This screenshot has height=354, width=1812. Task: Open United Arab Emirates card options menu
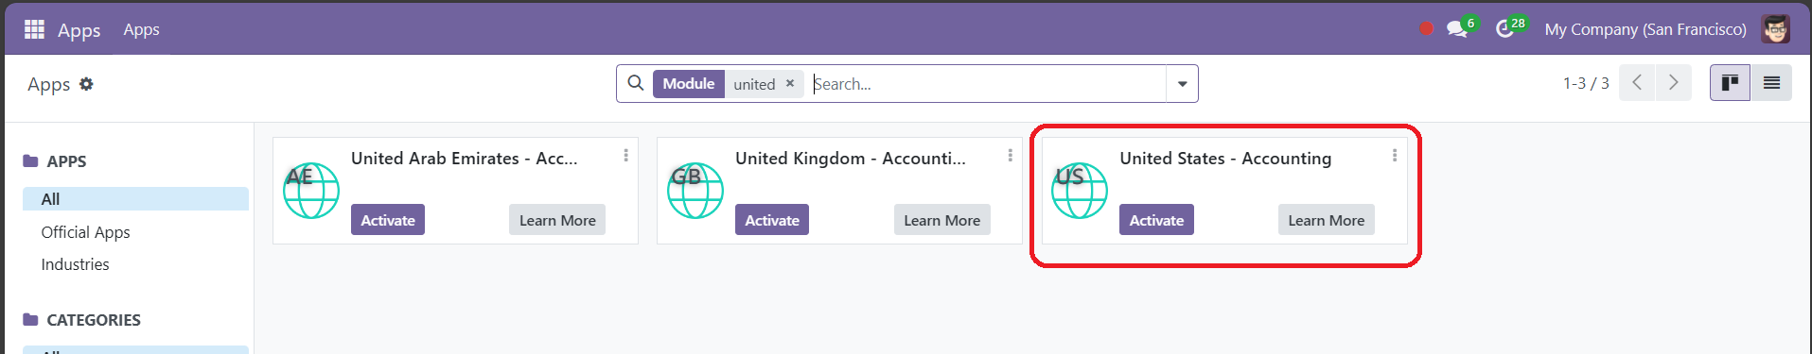pos(625,155)
